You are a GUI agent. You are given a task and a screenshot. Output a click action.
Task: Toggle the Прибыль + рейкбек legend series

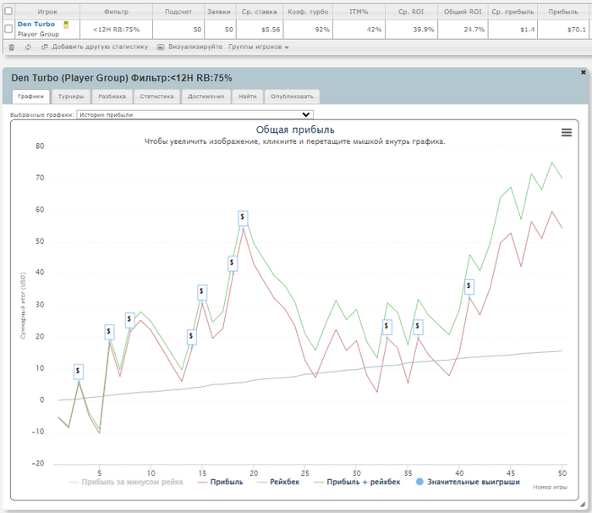coord(357,482)
